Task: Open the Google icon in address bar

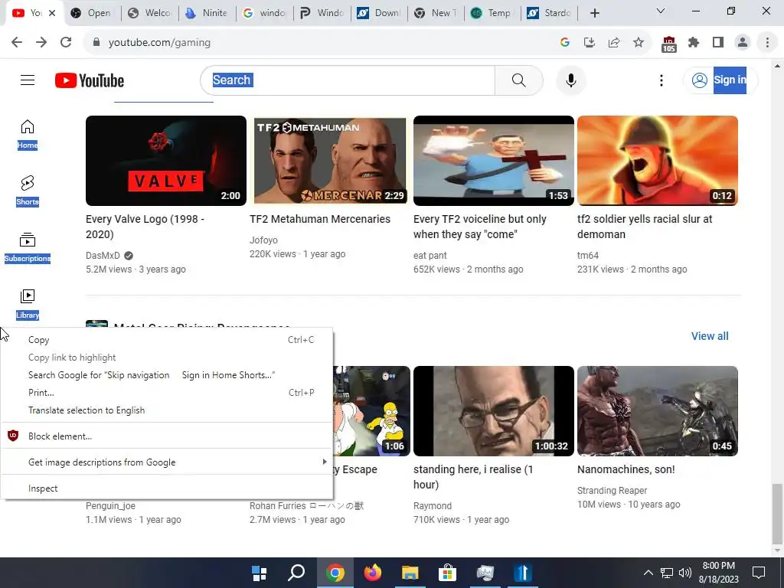Action: coord(565,43)
